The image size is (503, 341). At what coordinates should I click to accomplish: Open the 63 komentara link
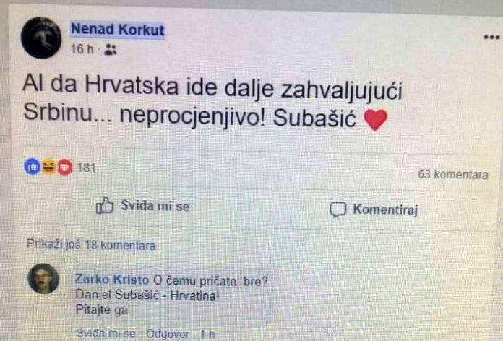pyautogui.click(x=453, y=175)
